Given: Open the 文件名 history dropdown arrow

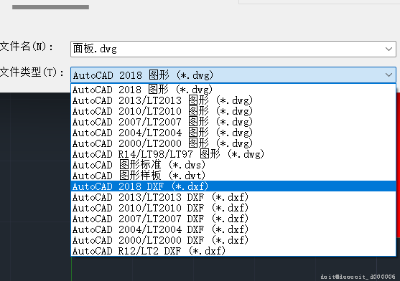Looking at the screenshot, I should click(x=389, y=49).
